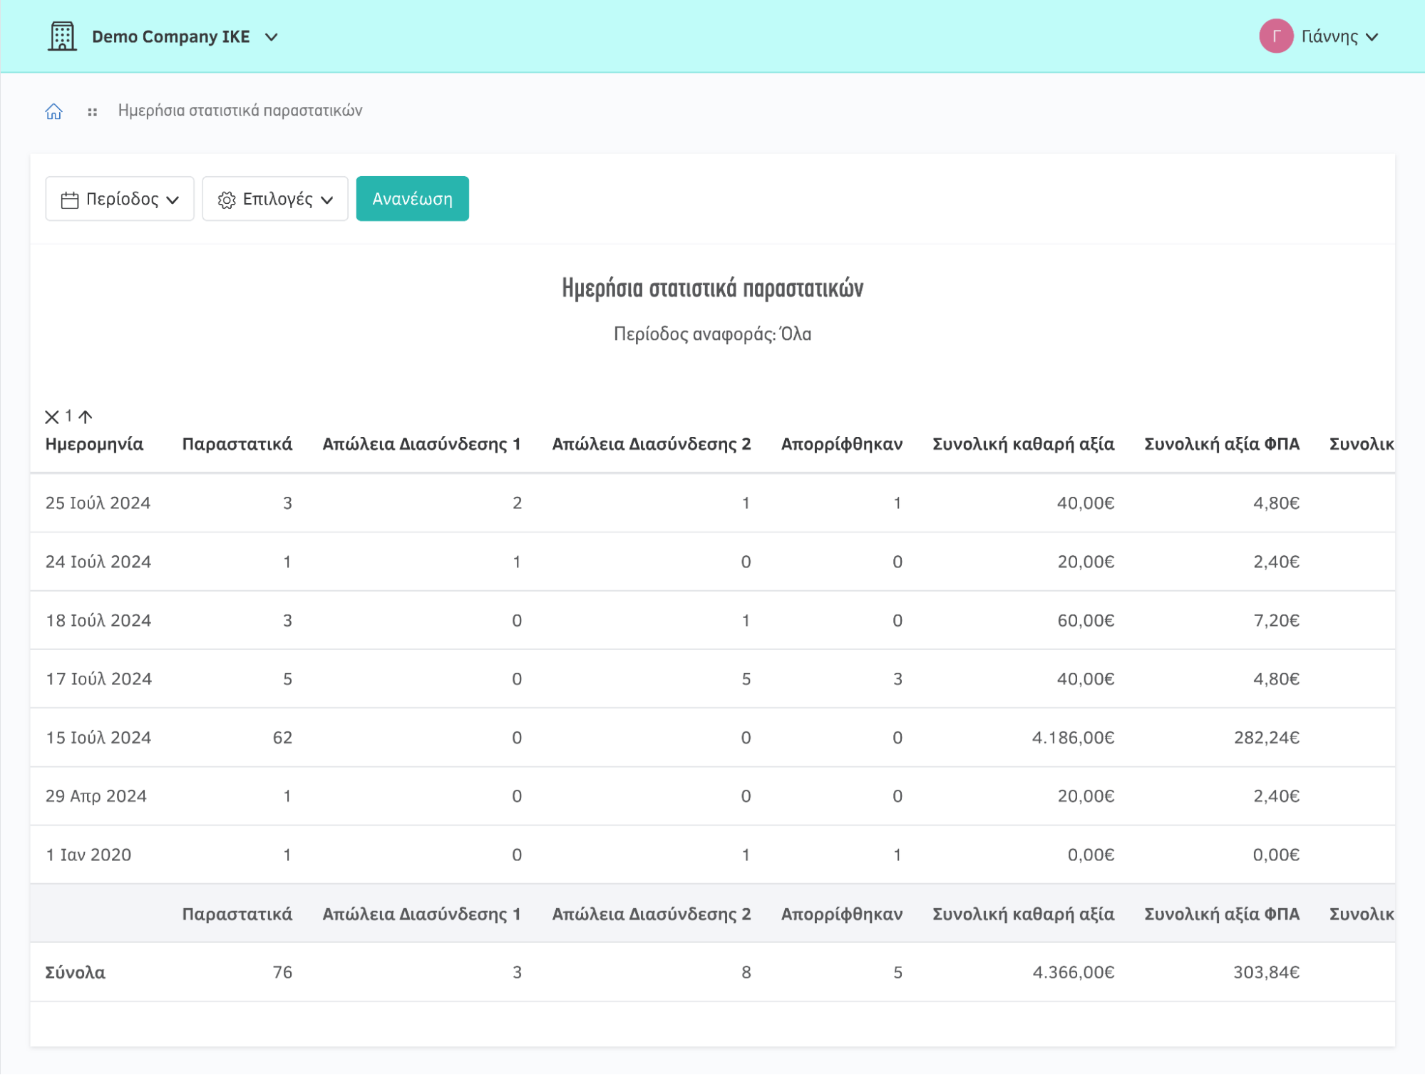Sort by Συνολική καθαρή αξία header
Image resolution: width=1425 pixels, height=1075 pixels.
(1024, 444)
